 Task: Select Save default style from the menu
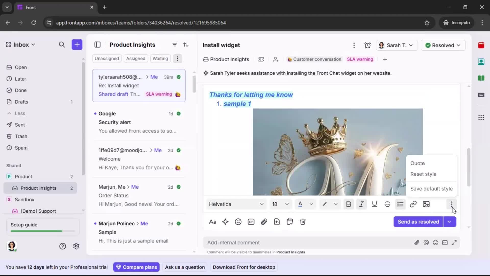[431, 189]
